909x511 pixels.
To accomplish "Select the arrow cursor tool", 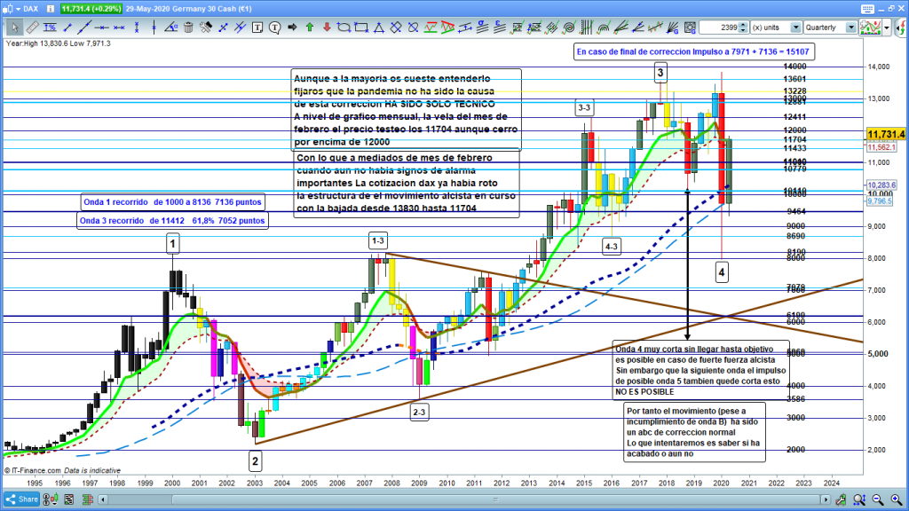I will click(14, 28).
